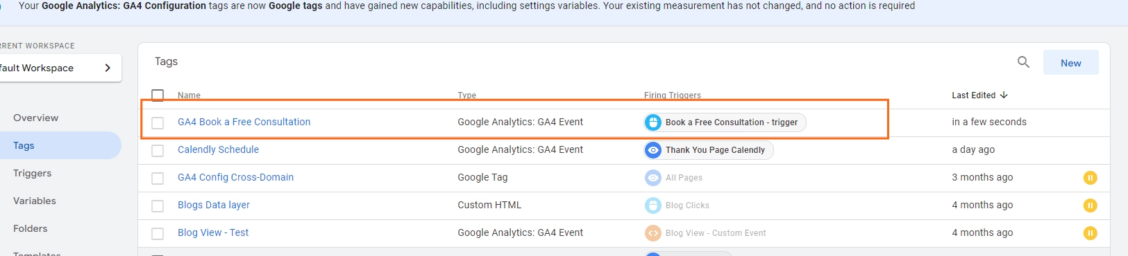This screenshot has height=256, width=1128.
Task: Click the paused icon on Blog View - Test row
Action: click(x=1090, y=233)
